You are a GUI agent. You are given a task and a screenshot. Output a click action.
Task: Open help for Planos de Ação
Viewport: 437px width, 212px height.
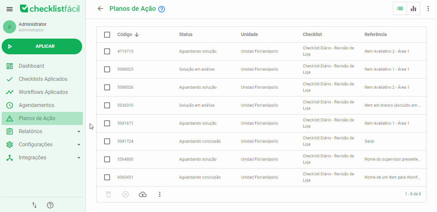coord(162,9)
